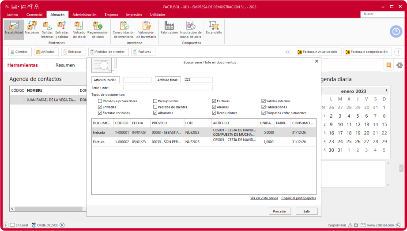Click the round blue help icon
The height and width of the screenshot is (231, 407).
coord(396,32)
